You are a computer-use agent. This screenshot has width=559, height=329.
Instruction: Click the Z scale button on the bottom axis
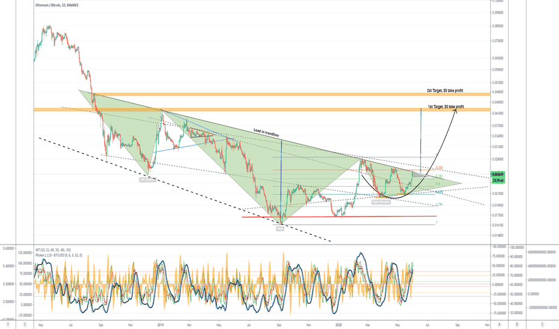(25, 324)
